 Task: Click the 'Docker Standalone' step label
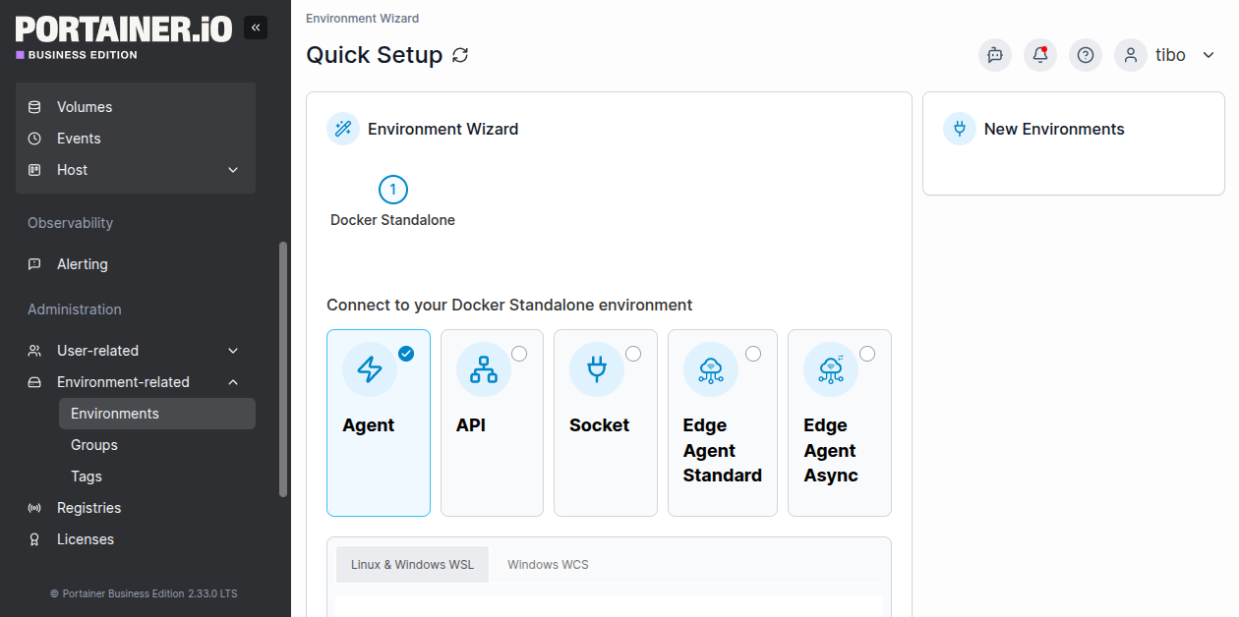(392, 220)
